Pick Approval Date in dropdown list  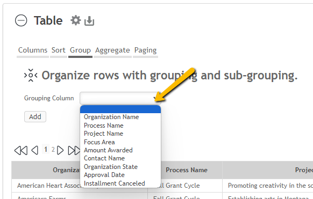point(120,175)
